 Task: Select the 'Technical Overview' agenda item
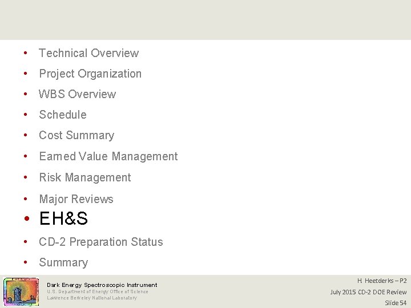tap(89, 53)
